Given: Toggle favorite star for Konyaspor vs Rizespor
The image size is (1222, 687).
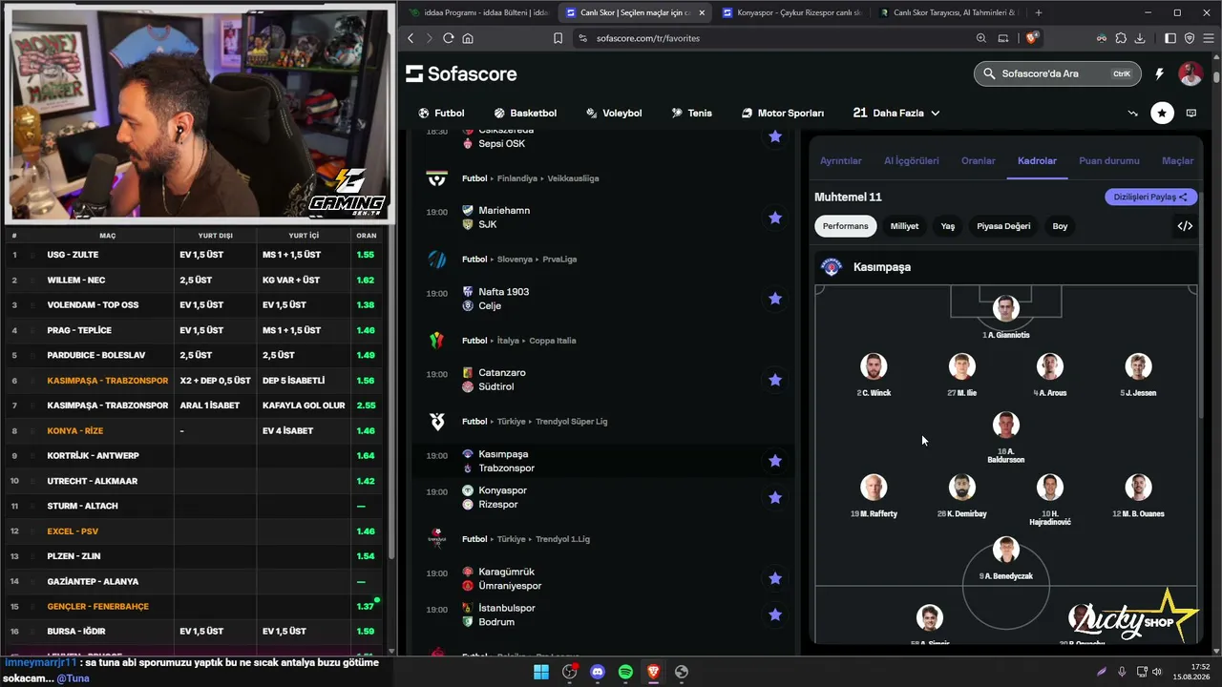Looking at the screenshot, I should coord(775,497).
